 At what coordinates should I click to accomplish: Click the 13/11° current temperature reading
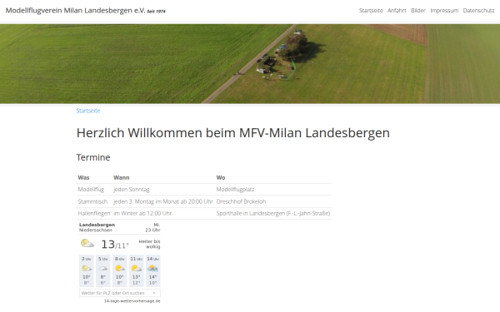coord(115,245)
